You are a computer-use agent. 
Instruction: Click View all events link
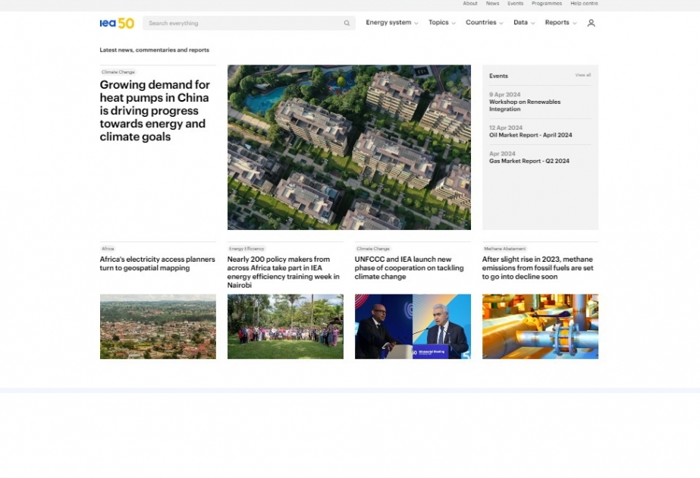click(x=582, y=75)
